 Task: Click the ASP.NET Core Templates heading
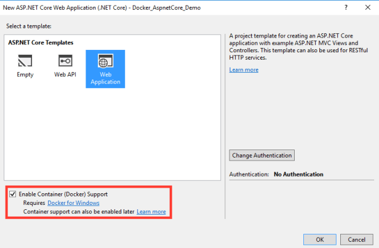coord(41,42)
